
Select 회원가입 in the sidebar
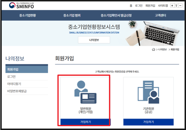pos(27,69)
